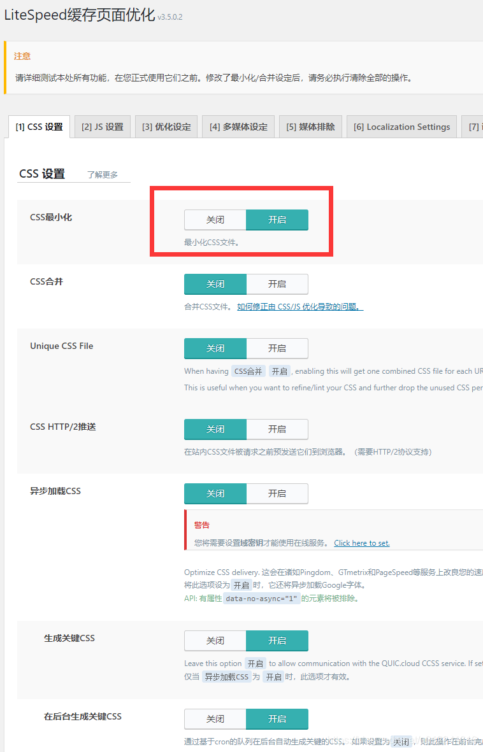This screenshot has width=483, height=752.
Task: Enable 异步加载CSS with 开启
Action: (277, 493)
